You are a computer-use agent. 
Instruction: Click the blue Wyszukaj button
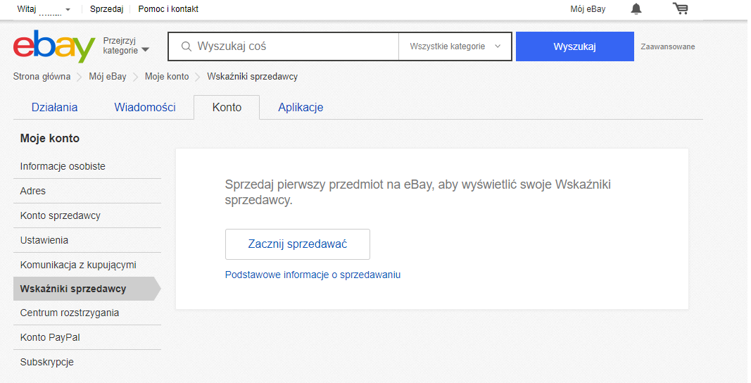575,46
